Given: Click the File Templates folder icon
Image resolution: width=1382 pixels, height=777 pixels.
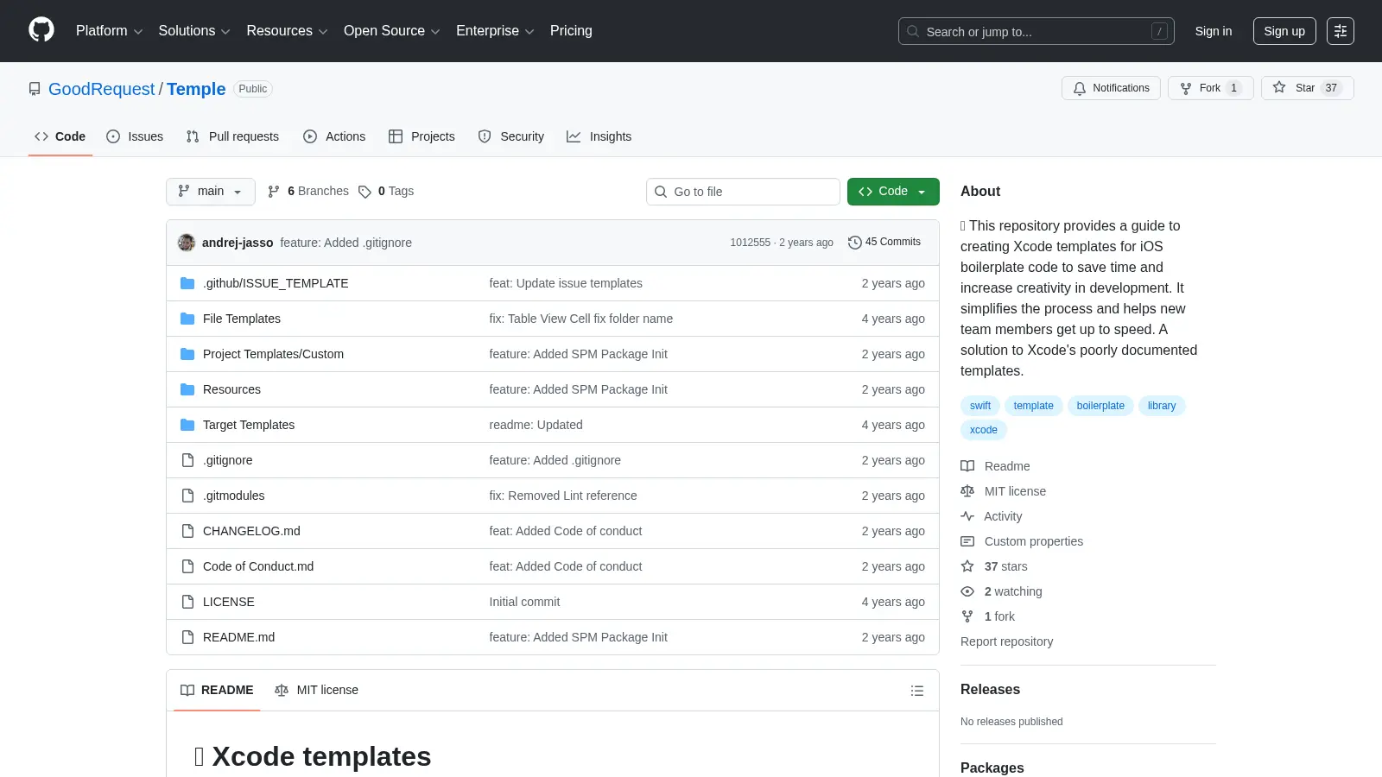Looking at the screenshot, I should point(187,319).
